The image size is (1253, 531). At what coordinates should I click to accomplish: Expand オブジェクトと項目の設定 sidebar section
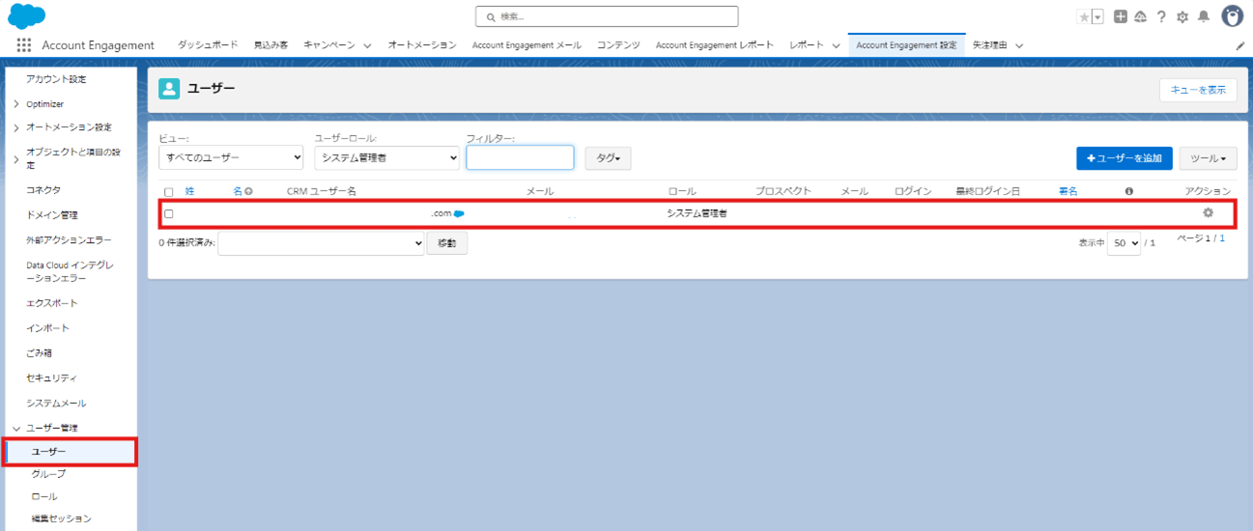click(16, 159)
